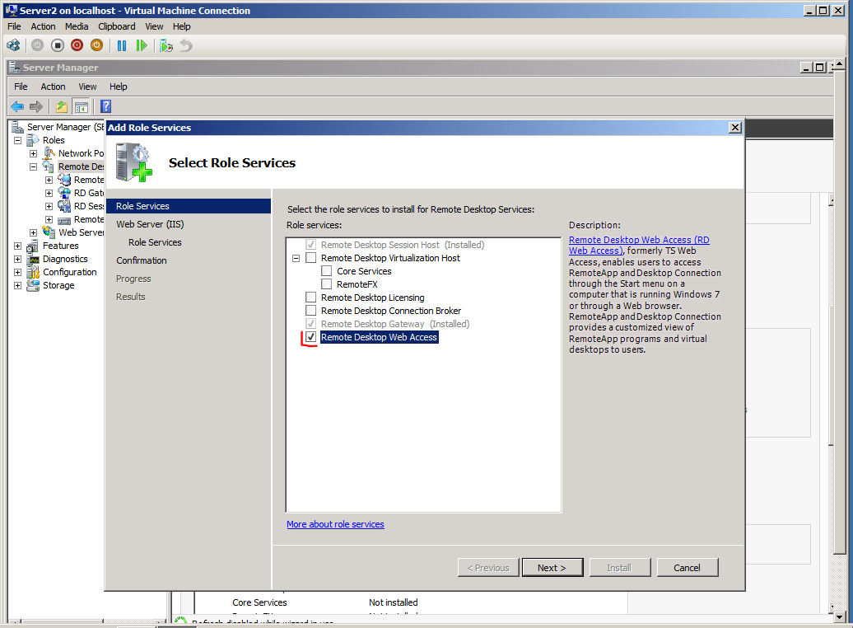The image size is (853, 628).
Task: Open VM Connection File menu
Action: [x=14, y=26]
